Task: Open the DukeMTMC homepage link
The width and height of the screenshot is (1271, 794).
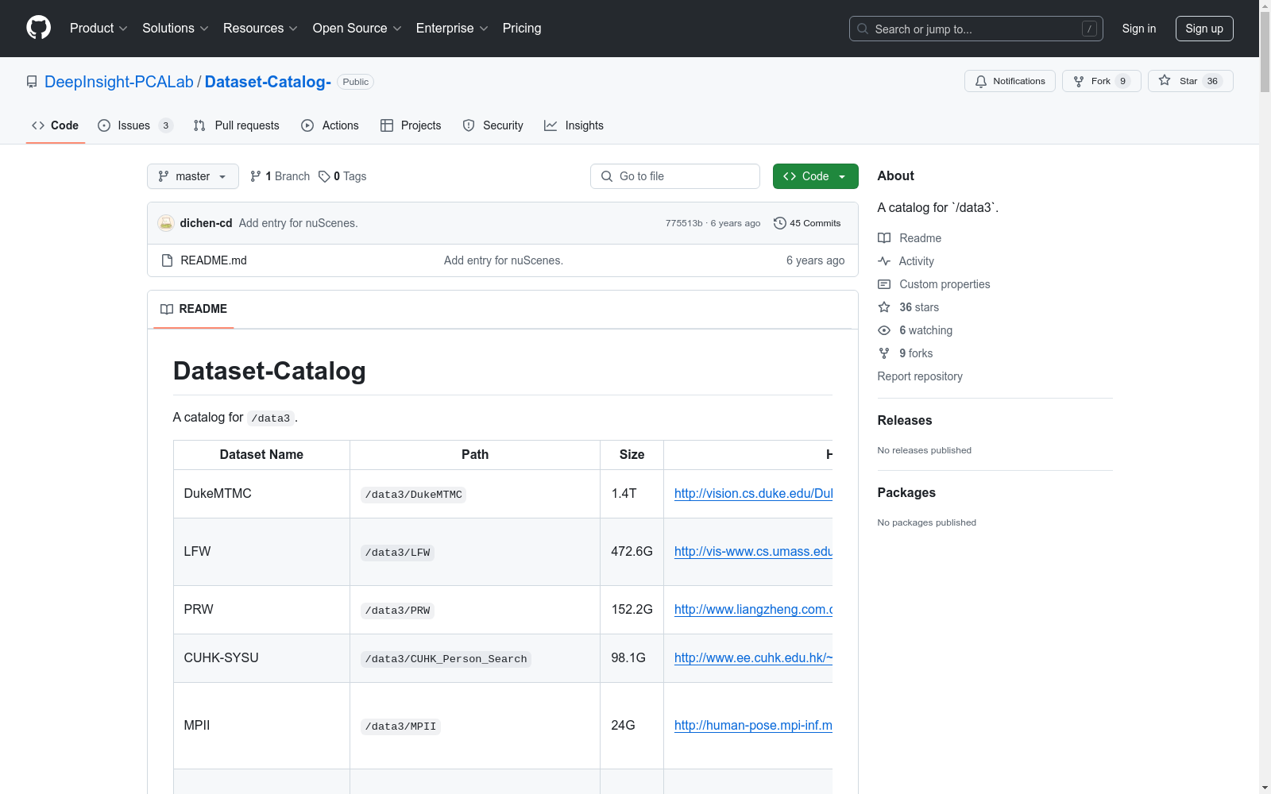Action: (753, 494)
